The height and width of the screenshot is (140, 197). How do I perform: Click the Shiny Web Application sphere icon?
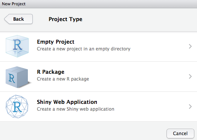[x=17, y=107]
